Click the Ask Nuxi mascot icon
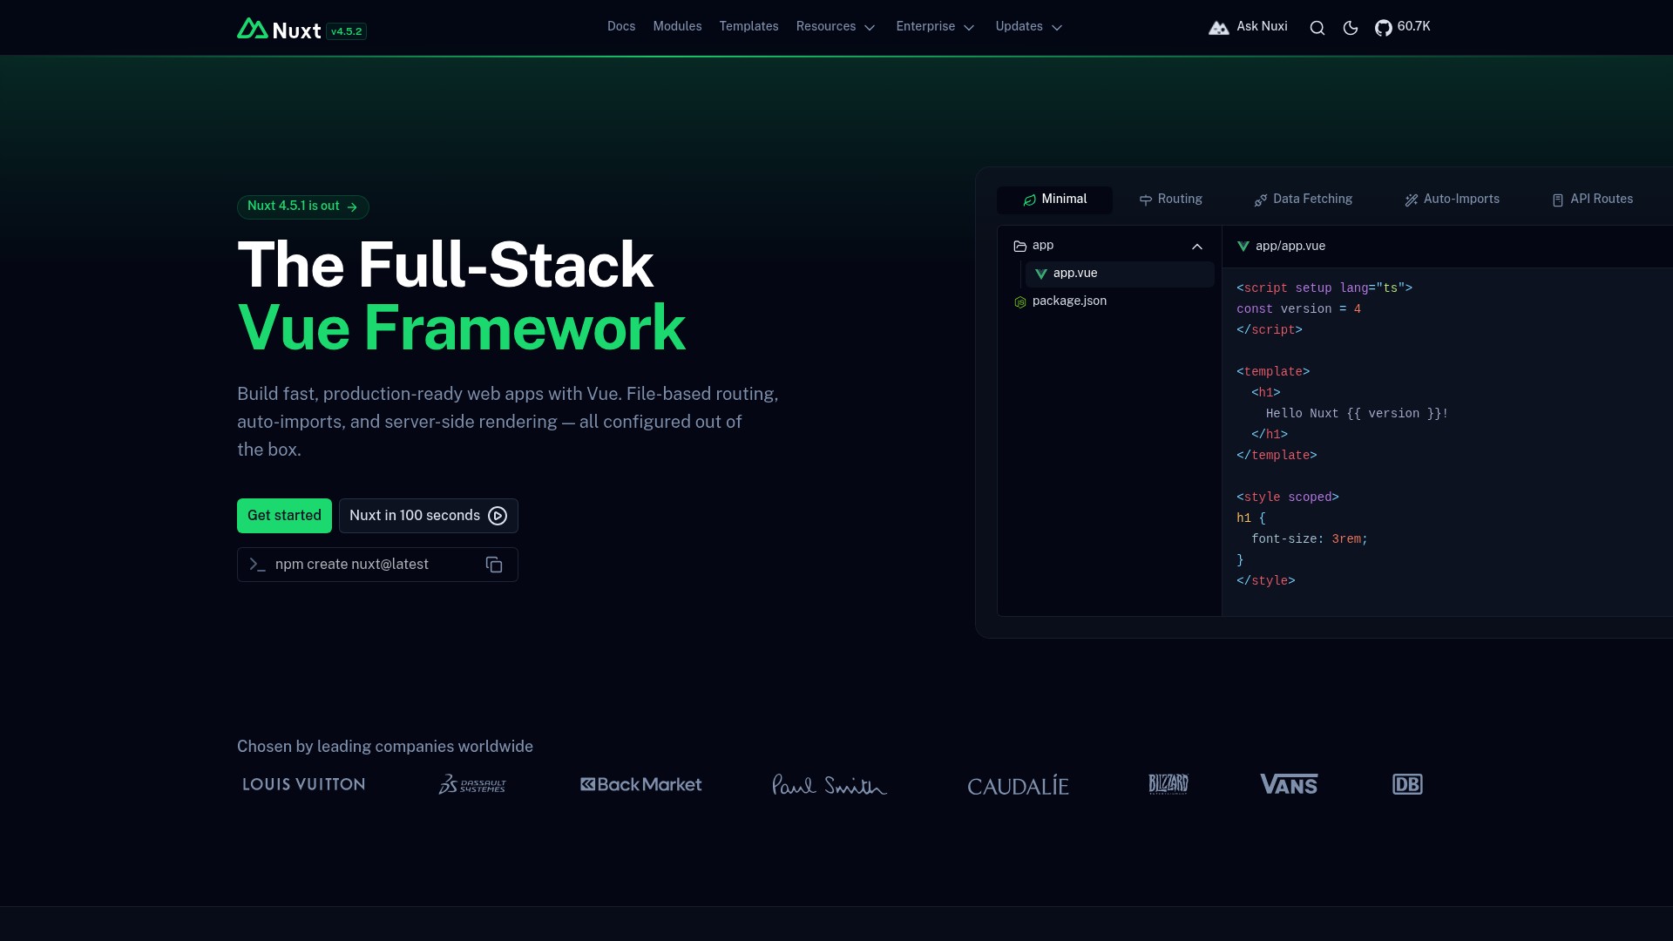Image resolution: width=1673 pixels, height=941 pixels. tap(1219, 28)
